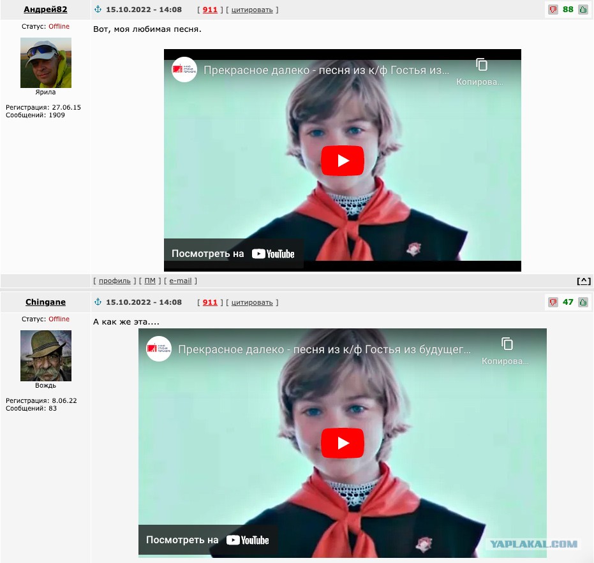Image resolution: width=594 pixels, height=563 pixels.
Task: Open channel logo on second video embed
Action: point(159,348)
